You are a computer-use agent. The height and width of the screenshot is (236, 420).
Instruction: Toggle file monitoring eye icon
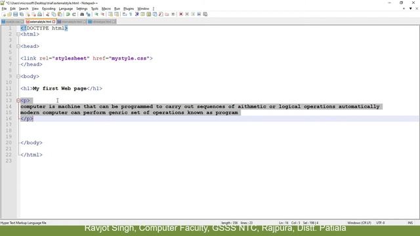173,14
